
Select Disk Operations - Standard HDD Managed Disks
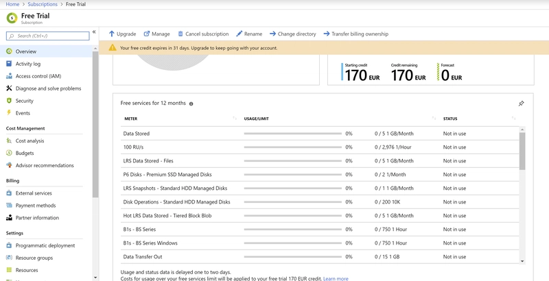(320, 201)
